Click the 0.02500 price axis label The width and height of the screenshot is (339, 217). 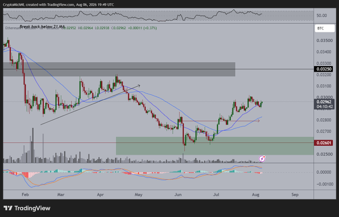coord(325,154)
